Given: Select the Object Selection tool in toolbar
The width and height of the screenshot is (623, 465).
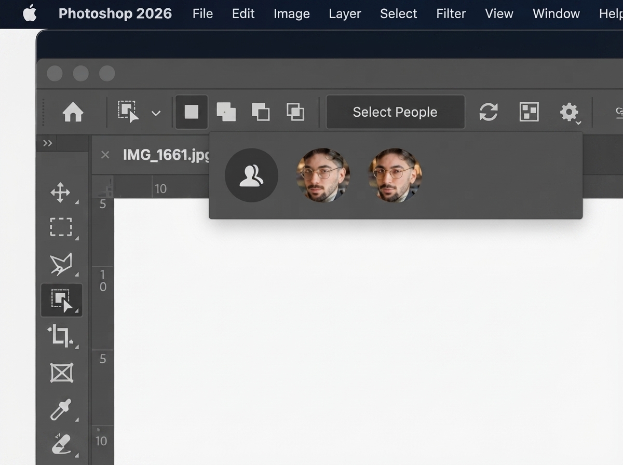Looking at the screenshot, I should pyautogui.click(x=62, y=300).
